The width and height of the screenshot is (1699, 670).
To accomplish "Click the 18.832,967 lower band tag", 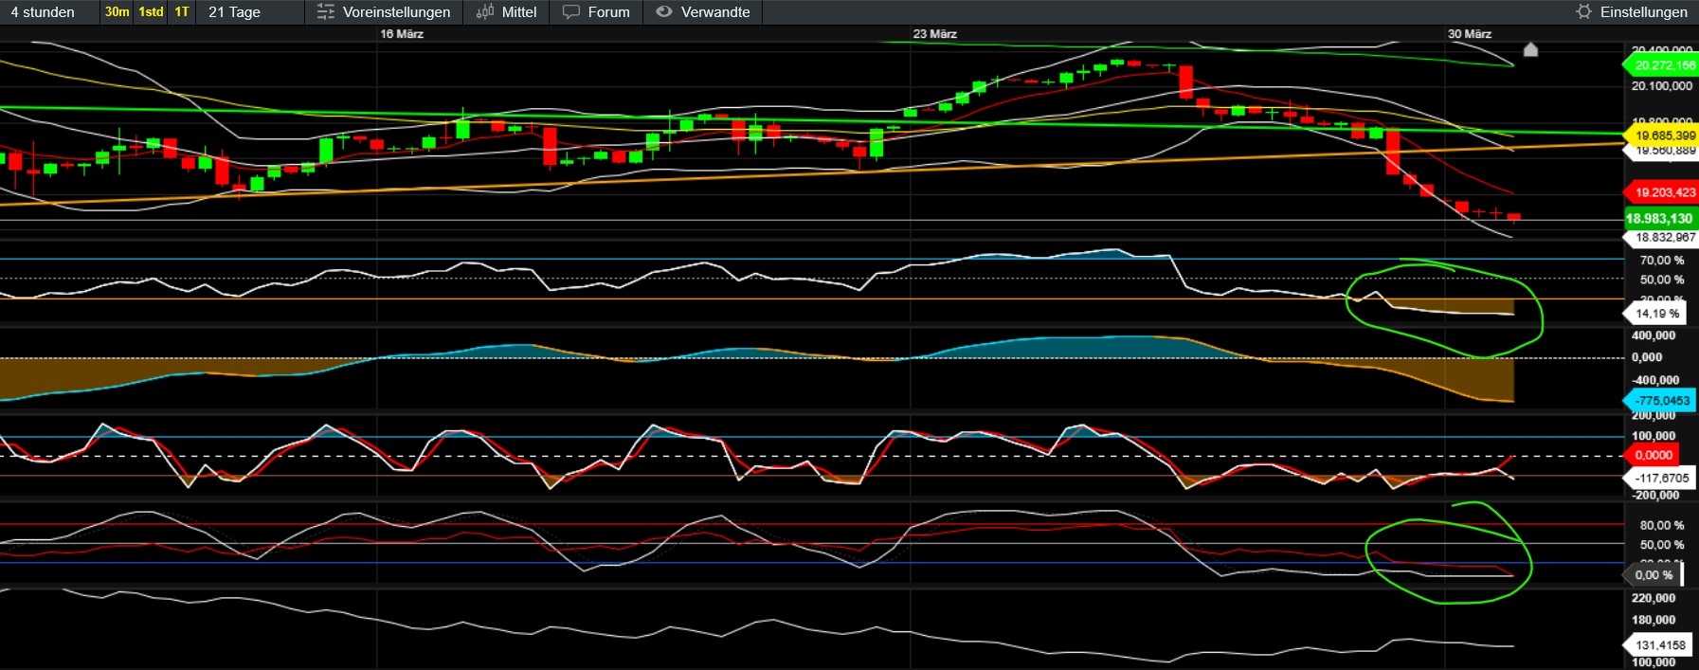I will coord(1660,238).
